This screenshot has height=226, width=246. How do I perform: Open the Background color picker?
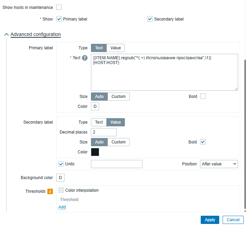[x=60, y=178]
